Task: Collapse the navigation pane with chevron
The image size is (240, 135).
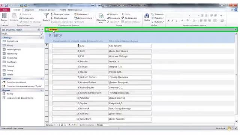Action: 42,30
